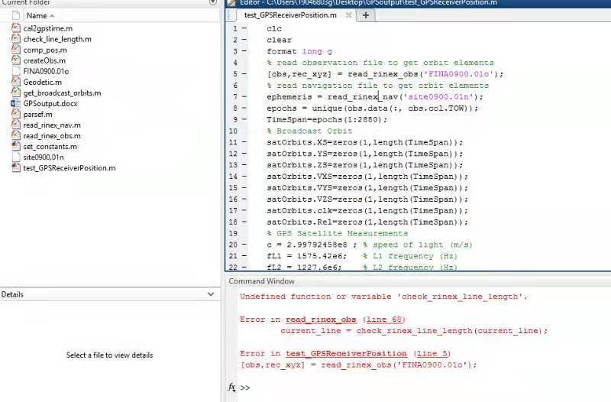Close the test_GPSReceiverPosition.m editor tab
The image size is (611, 402).
[348, 15]
